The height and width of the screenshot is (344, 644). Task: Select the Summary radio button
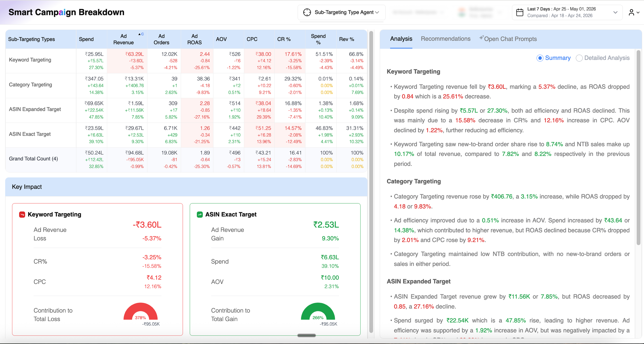pyautogui.click(x=540, y=58)
